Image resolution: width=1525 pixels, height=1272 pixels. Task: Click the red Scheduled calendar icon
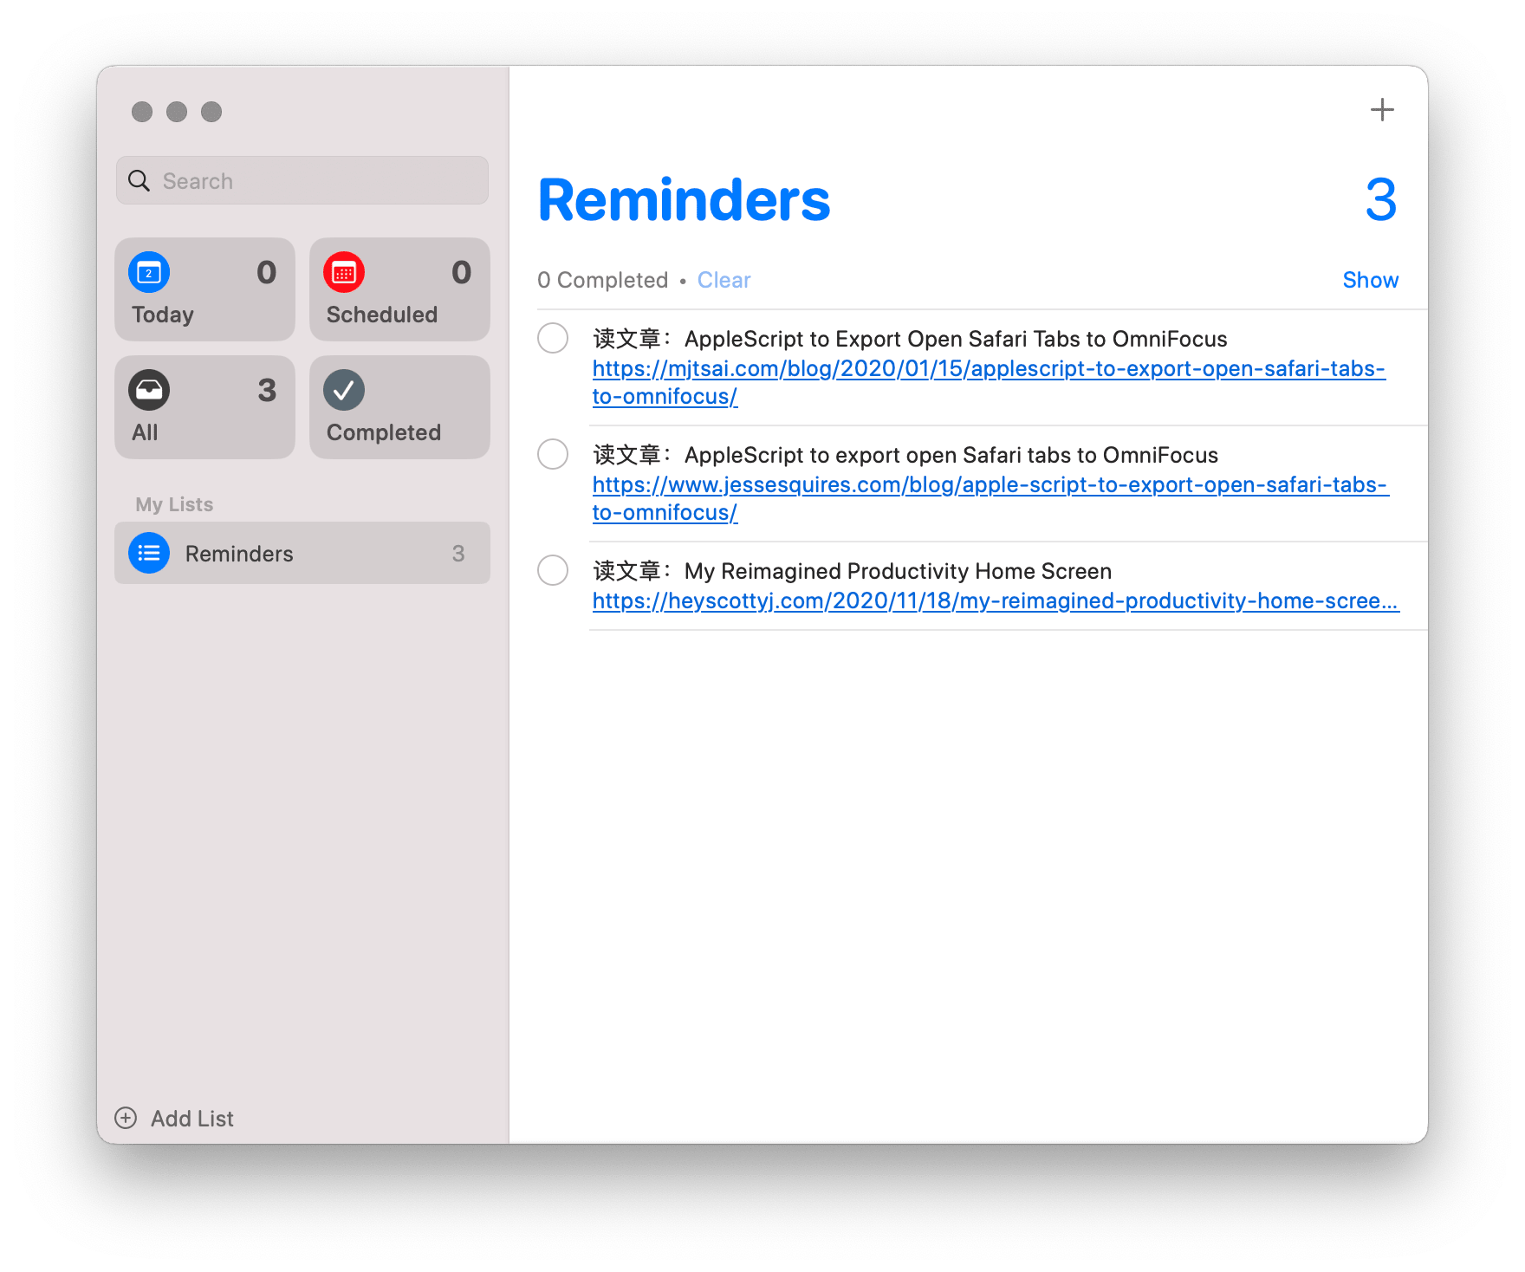tap(344, 273)
